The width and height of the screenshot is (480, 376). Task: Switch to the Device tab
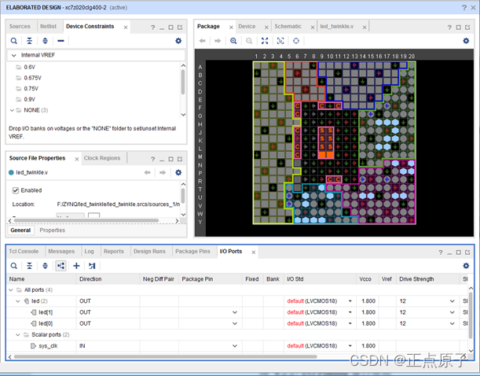247,27
